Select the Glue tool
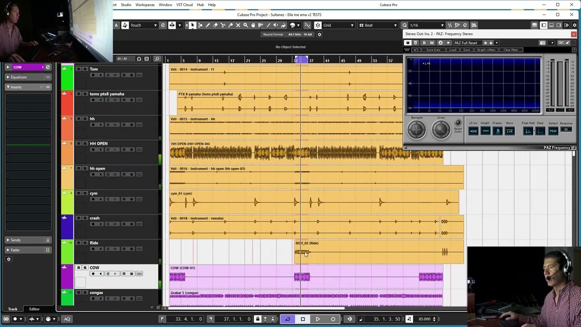 [x=231, y=25]
